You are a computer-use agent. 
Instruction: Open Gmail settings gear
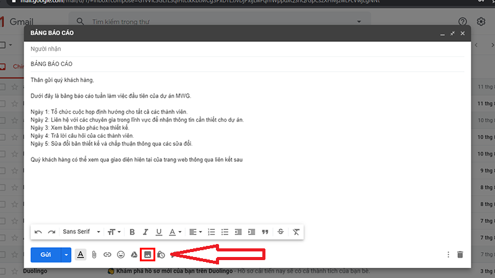click(481, 22)
